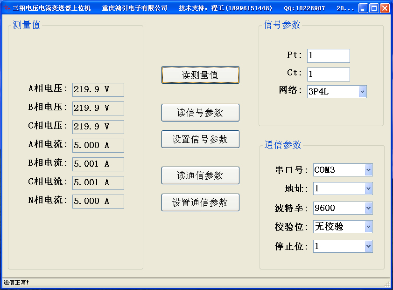
Task: Select the A相电压 value field
Action: point(98,89)
